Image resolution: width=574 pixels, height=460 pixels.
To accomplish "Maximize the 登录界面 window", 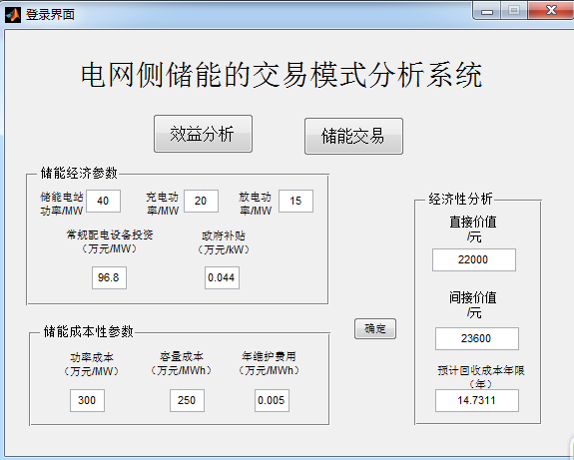I will coord(513,11).
